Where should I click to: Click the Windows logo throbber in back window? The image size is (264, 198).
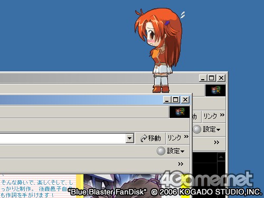[215, 90]
